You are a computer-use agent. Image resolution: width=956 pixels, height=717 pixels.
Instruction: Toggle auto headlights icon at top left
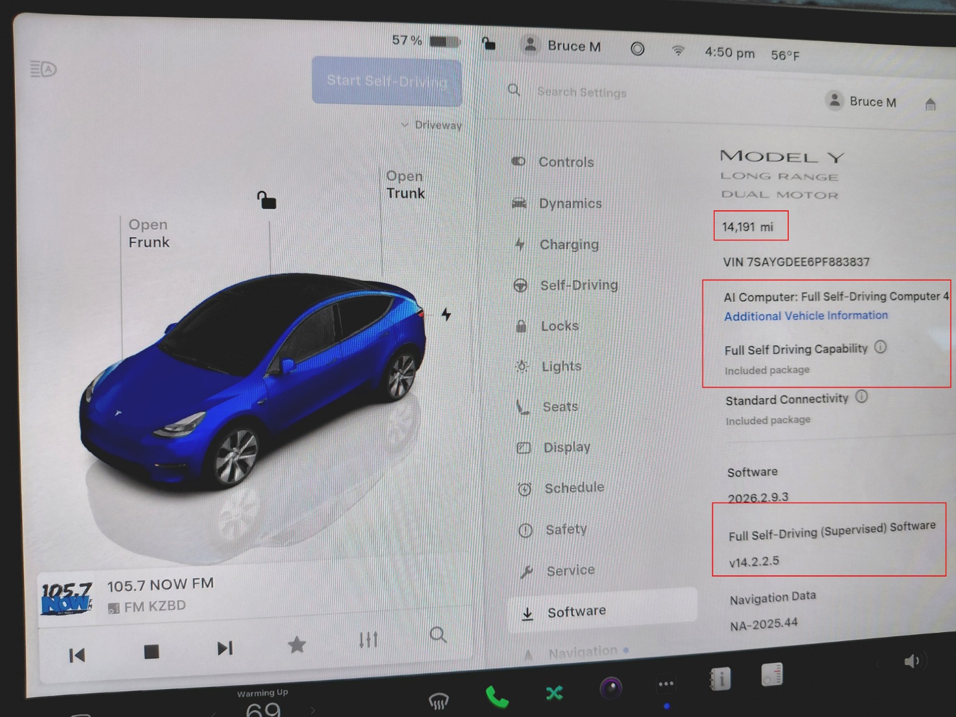[x=43, y=69]
